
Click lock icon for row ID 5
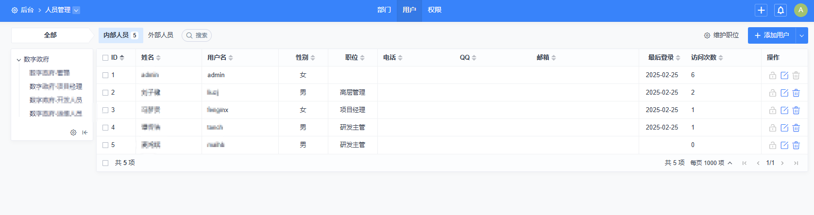(773, 145)
